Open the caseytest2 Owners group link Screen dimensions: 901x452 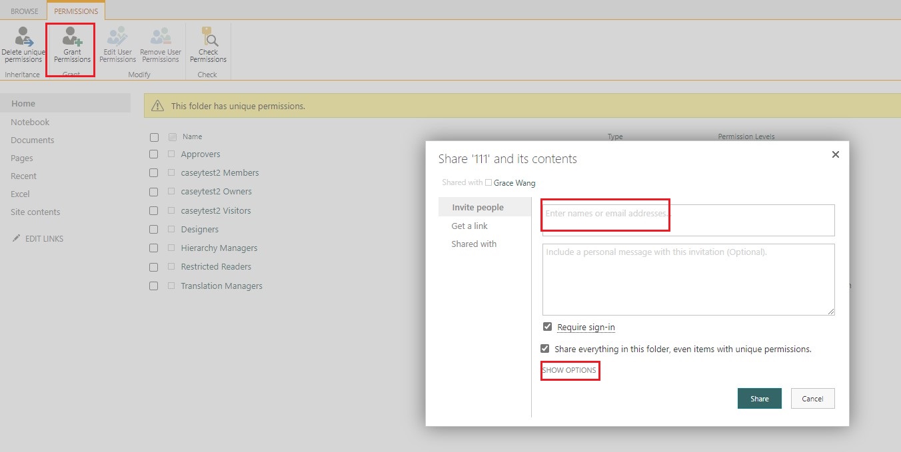coord(217,191)
